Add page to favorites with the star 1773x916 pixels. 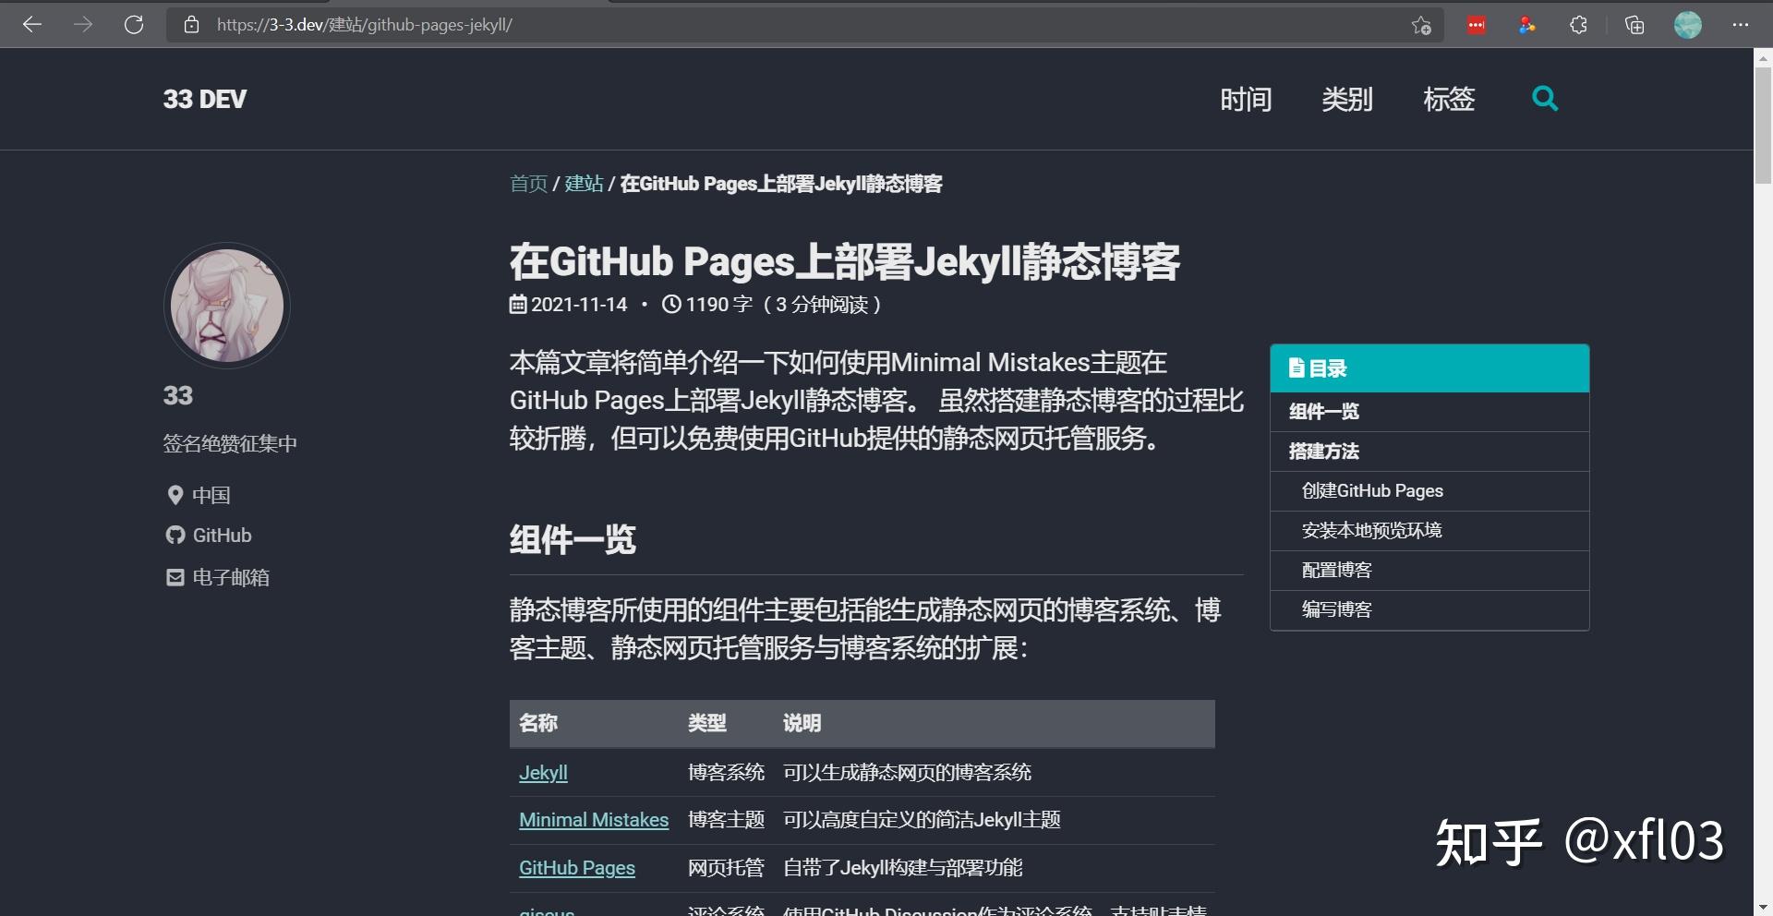point(1422,25)
